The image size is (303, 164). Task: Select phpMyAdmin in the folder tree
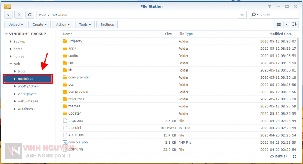tap(28, 86)
